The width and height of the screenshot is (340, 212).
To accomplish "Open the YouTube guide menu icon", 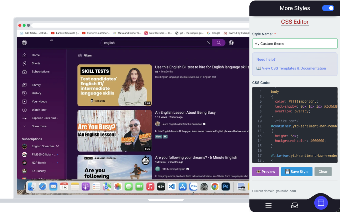I will [x=24, y=43].
